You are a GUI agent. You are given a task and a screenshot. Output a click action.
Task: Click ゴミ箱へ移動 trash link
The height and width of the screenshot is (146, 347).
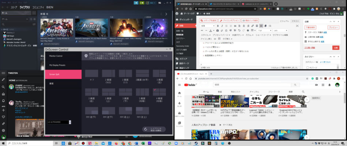point(310,48)
